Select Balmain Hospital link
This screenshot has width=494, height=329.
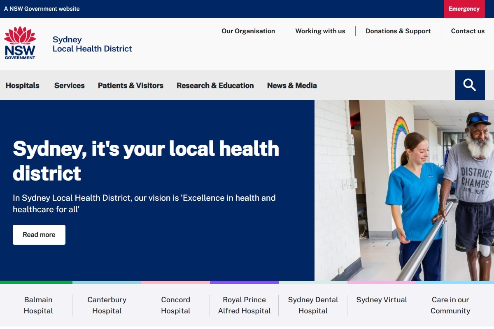[x=38, y=305]
